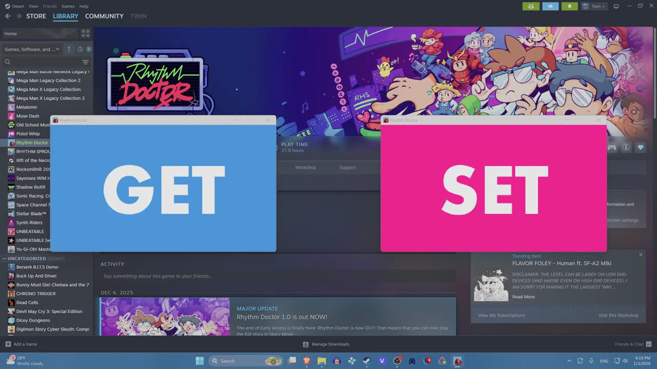This screenshot has width=657, height=369.
Task: Click the Dead Cells game icon
Action: [11, 302]
